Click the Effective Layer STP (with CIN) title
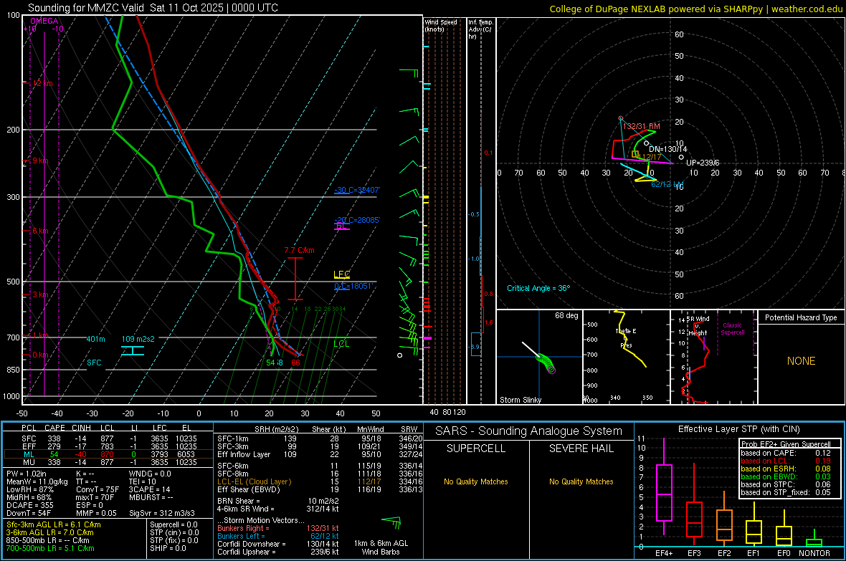Image resolution: width=846 pixels, height=561 pixels. [738, 429]
